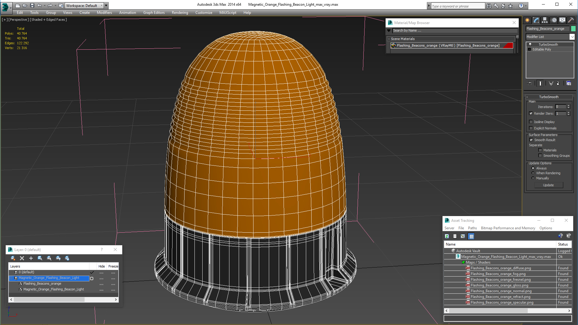Click Flashing_Beacons_orange material in Scene Materials
The height and width of the screenshot is (325, 578).
[452, 45]
